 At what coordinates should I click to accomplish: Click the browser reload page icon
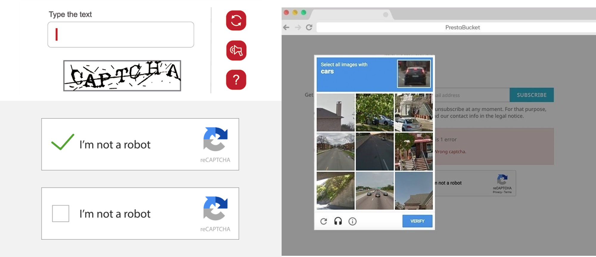309,27
